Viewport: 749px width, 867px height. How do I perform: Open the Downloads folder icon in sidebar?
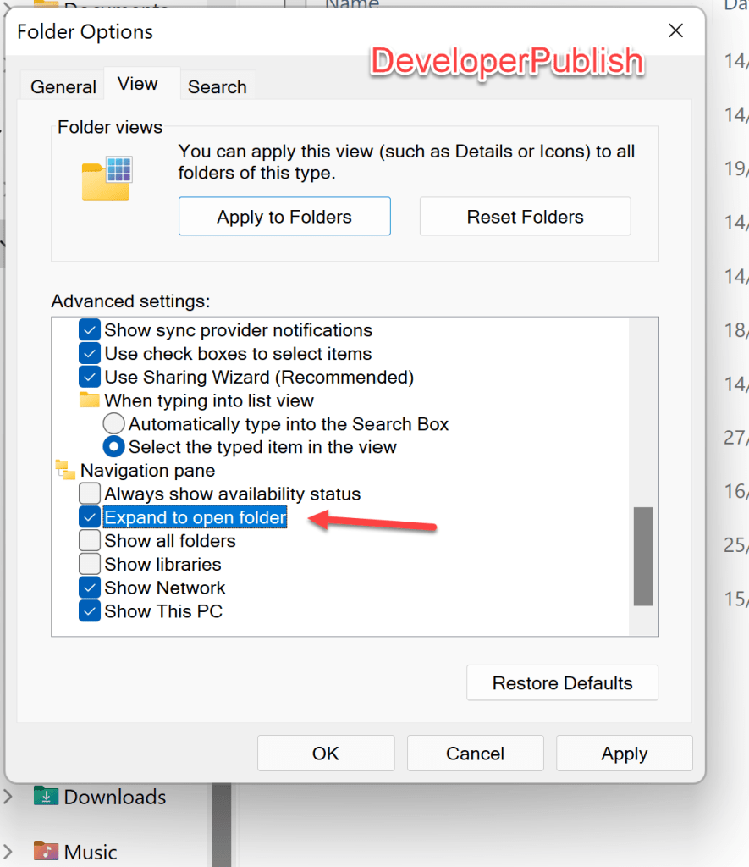click(x=44, y=796)
